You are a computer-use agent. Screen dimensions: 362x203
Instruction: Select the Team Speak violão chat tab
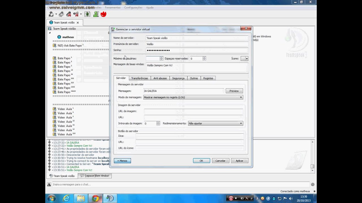click(62, 176)
